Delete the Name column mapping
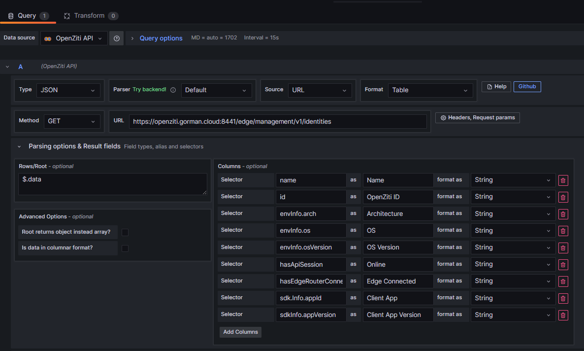This screenshot has width=584, height=351. click(563, 180)
